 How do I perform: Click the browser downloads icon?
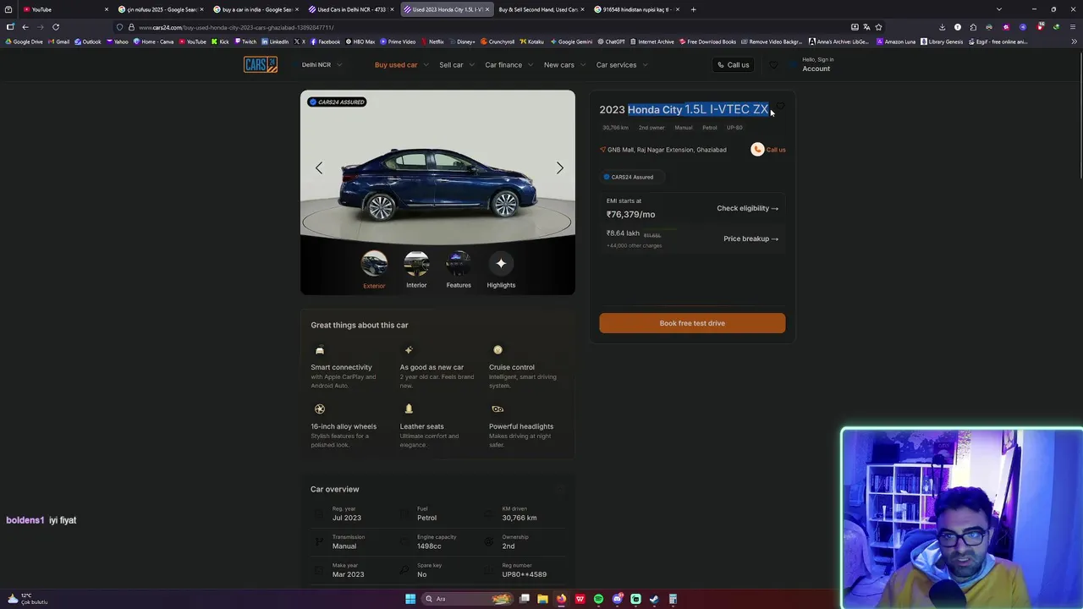(942, 27)
